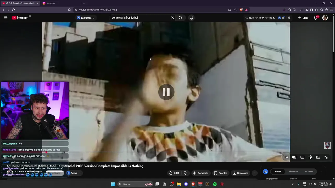This screenshot has height=188, width=335.
Task: Click the Compartir share button
Action: [200, 173]
